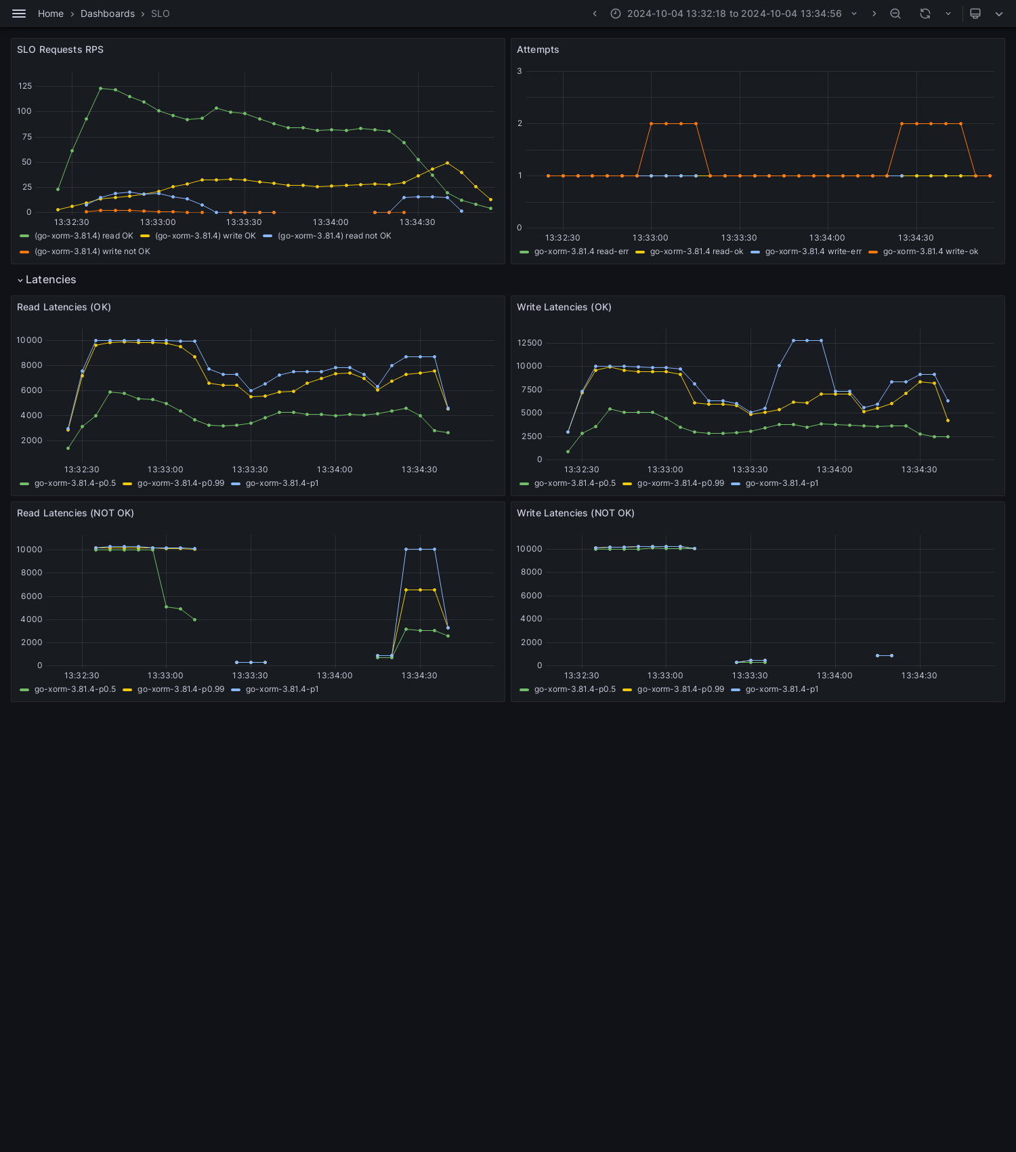
Task: Open the hamburger navigation menu
Action: 19,14
